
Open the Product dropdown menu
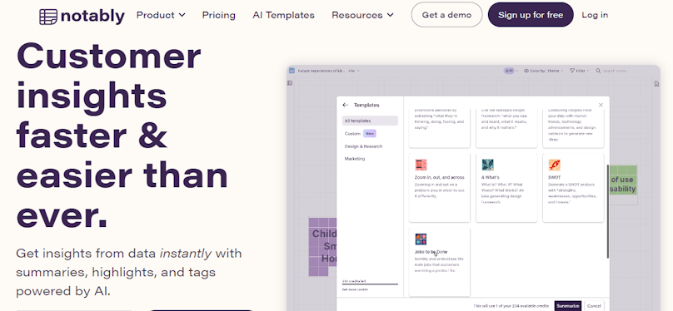tap(161, 15)
